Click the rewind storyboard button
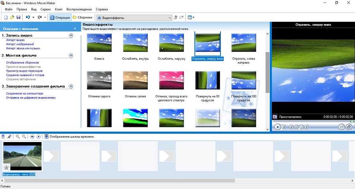This screenshot has height=189, width=355. [x=32, y=136]
